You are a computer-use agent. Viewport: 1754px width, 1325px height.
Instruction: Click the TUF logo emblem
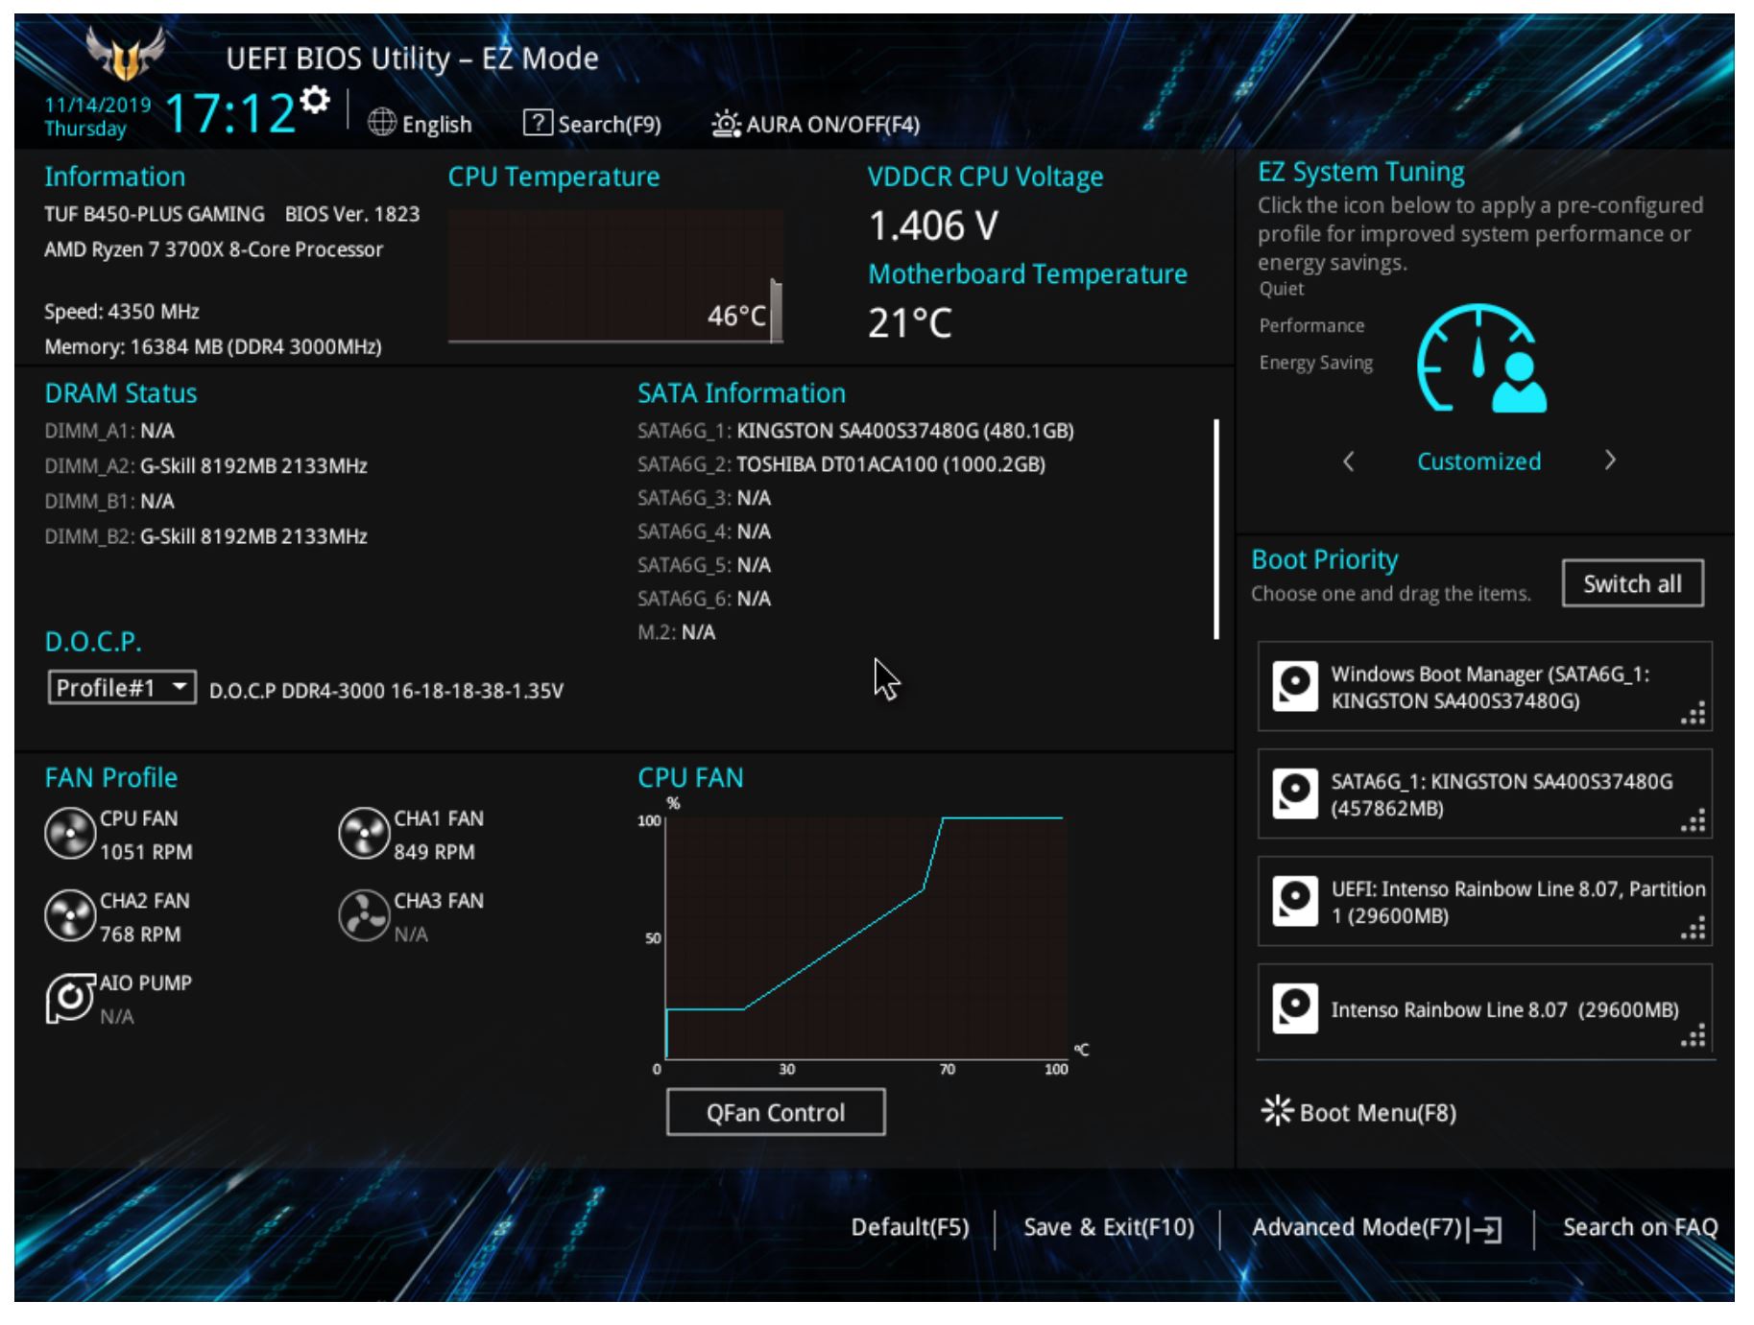coord(126,55)
